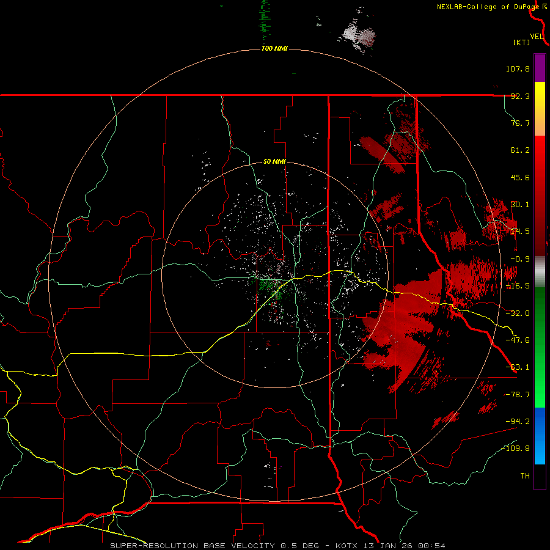
Task: Click the 45.6 velocity scale value
Action: tap(520, 178)
